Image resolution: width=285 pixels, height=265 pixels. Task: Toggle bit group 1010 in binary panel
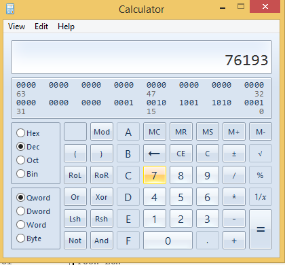[x=221, y=103]
